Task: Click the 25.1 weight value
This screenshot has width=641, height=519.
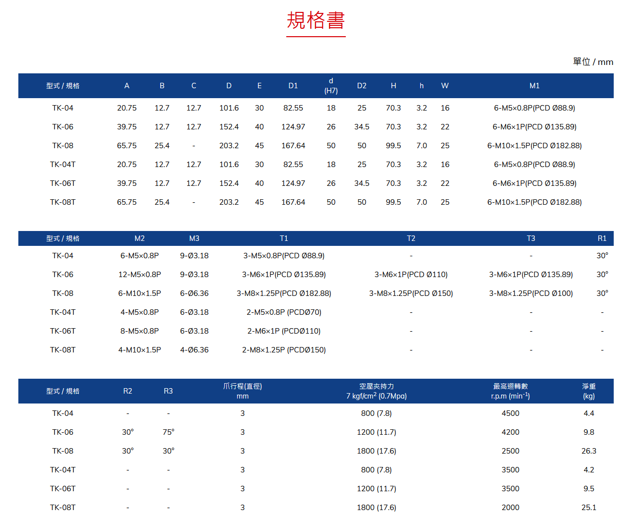Action: pyautogui.click(x=589, y=508)
